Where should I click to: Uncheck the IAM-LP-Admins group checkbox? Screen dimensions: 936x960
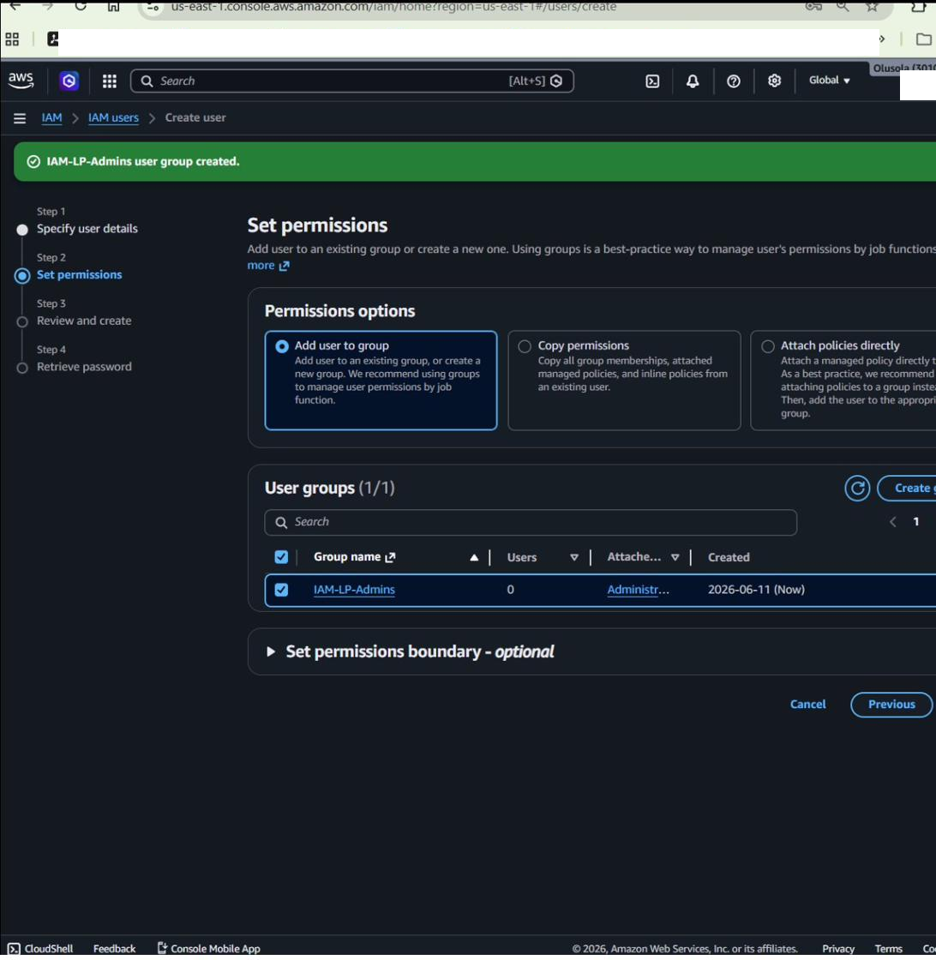tap(281, 591)
